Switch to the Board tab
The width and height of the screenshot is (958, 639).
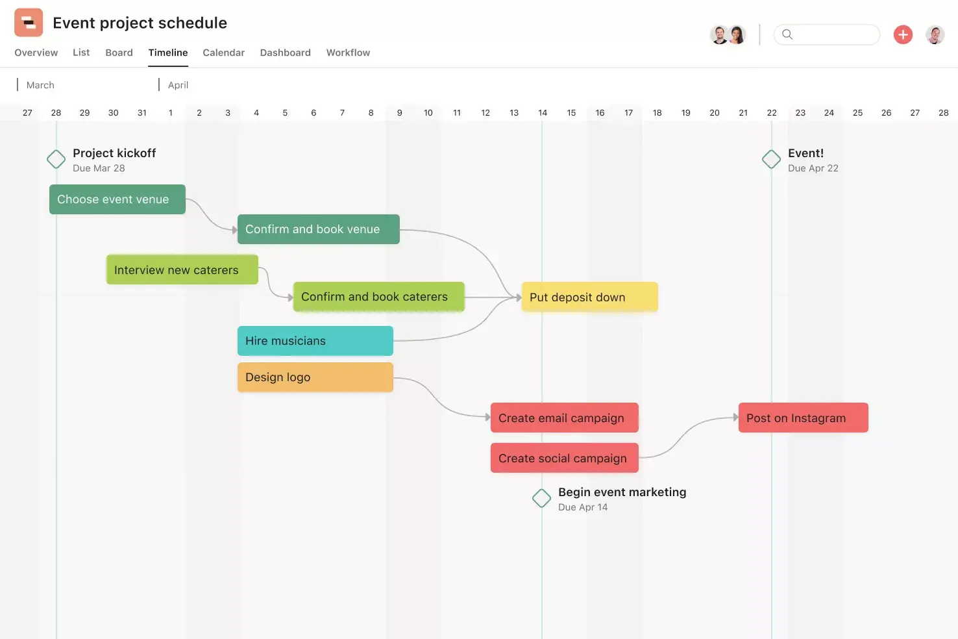119,53
